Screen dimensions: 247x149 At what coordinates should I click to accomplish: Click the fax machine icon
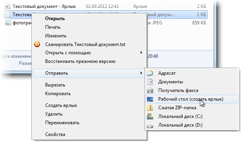[150, 90]
